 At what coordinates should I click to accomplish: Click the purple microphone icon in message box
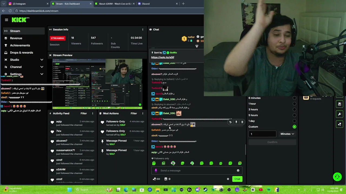click(x=156, y=170)
